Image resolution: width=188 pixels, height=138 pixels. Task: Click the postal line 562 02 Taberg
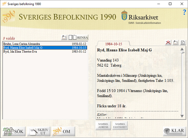click(109, 65)
